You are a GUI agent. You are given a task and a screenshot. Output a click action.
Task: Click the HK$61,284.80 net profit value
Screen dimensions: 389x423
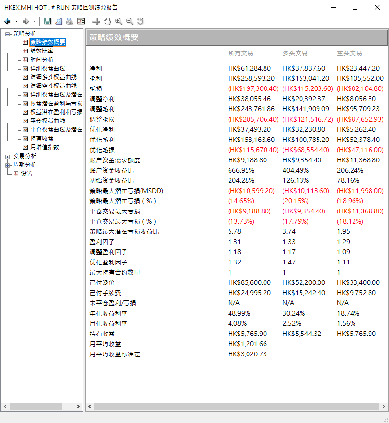pyautogui.click(x=249, y=68)
